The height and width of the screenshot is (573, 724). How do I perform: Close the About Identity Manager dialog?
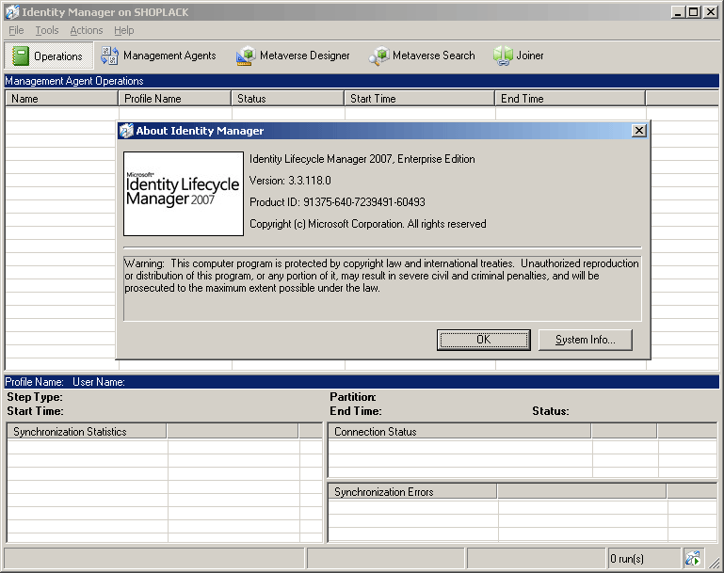pos(638,131)
